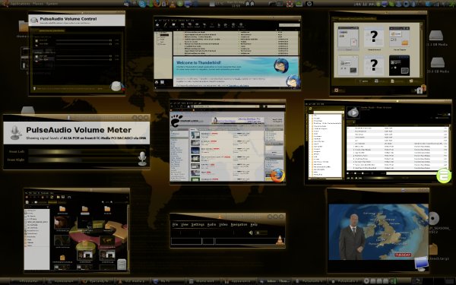Click the Skype icon in top panel
456x285 pixels.
click(142, 4)
